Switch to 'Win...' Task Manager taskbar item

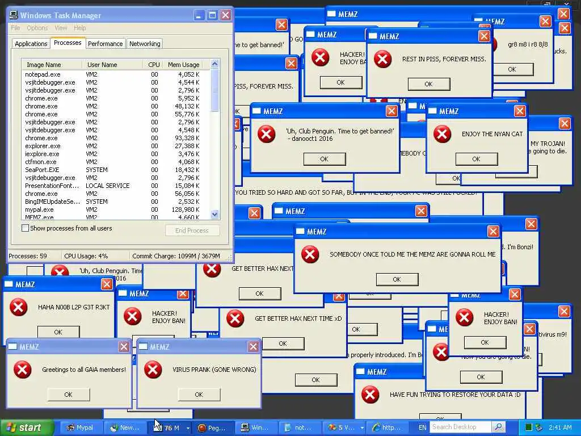point(256,427)
